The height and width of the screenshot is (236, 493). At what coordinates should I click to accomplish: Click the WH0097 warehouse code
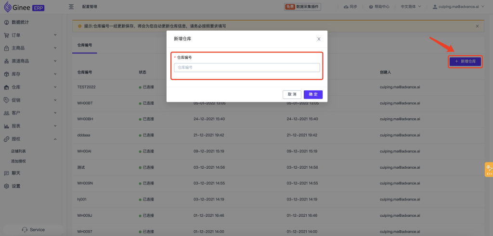pos(85,232)
